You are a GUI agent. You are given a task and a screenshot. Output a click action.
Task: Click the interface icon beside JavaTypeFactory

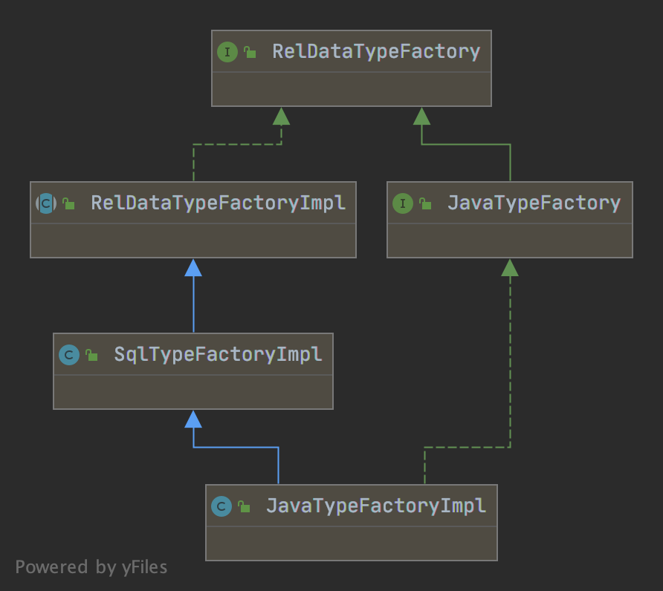pos(403,203)
